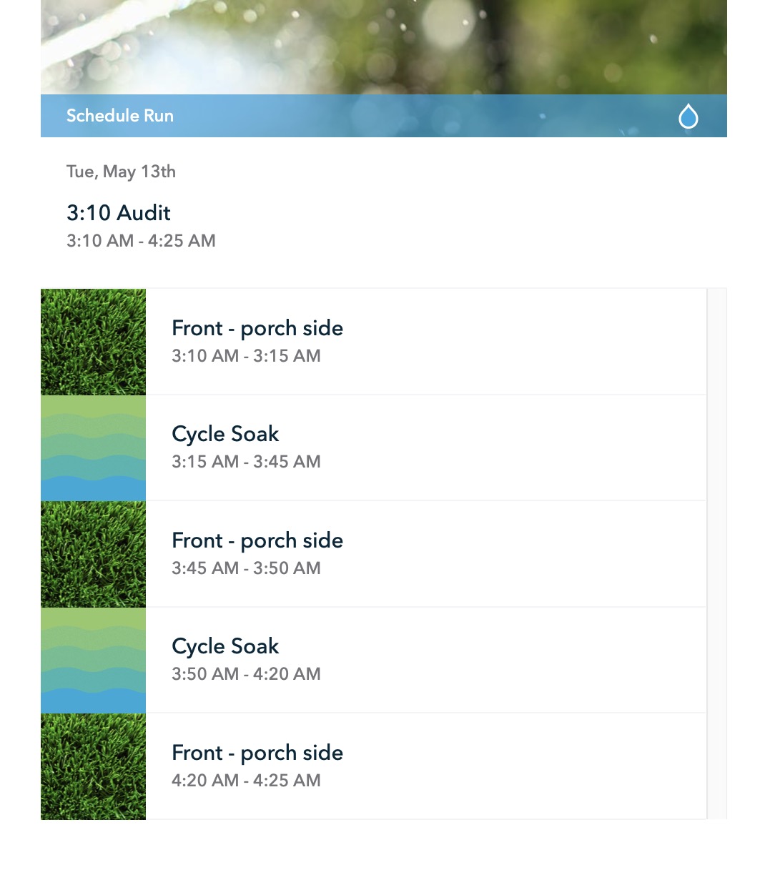Viewport: 775px width, 885px height.
Task: Click the water drop icon in header
Action: pos(688,116)
